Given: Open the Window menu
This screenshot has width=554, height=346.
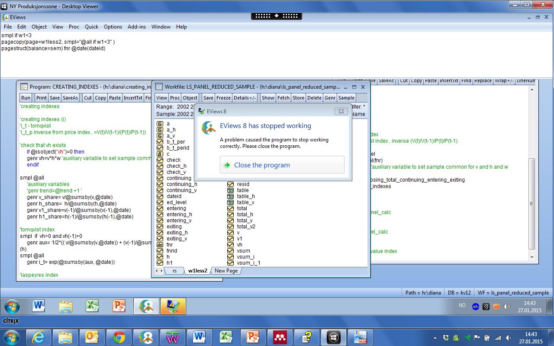Looking at the screenshot, I should click(x=161, y=26).
